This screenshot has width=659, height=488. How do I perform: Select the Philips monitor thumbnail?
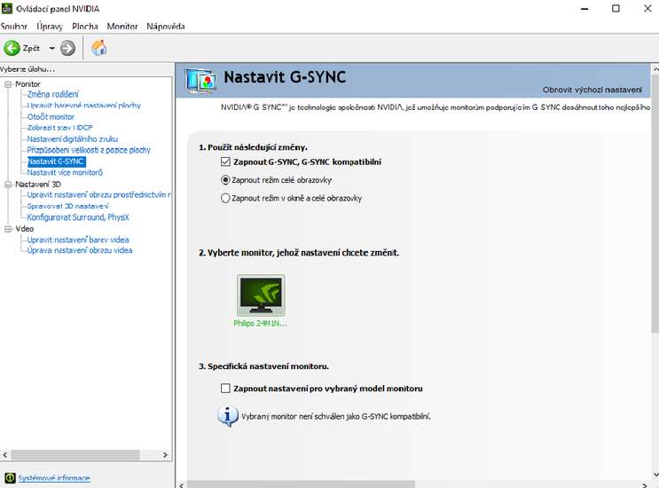coord(261,295)
